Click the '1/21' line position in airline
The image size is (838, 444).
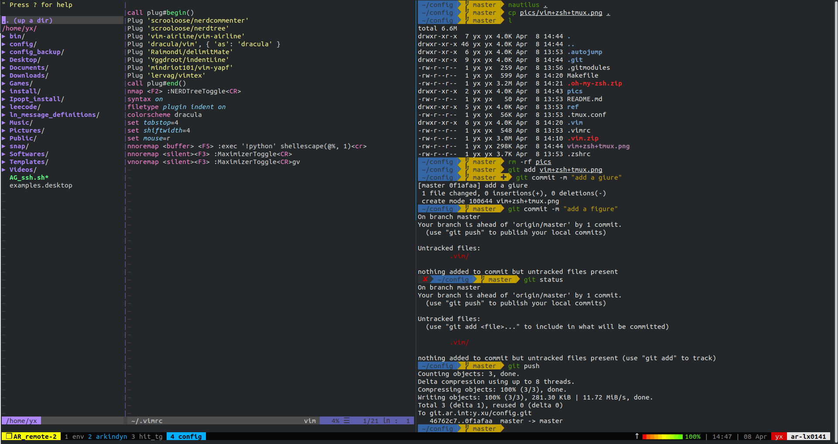(370, 421)
